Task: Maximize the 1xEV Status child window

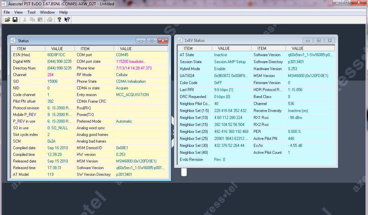Action: click(x=319, y=41)
